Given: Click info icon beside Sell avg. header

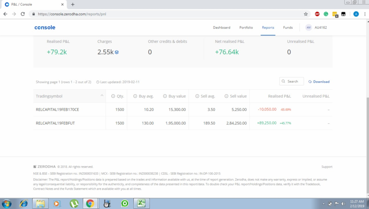Looking at the screenshot, I should [x=197, y=96].
